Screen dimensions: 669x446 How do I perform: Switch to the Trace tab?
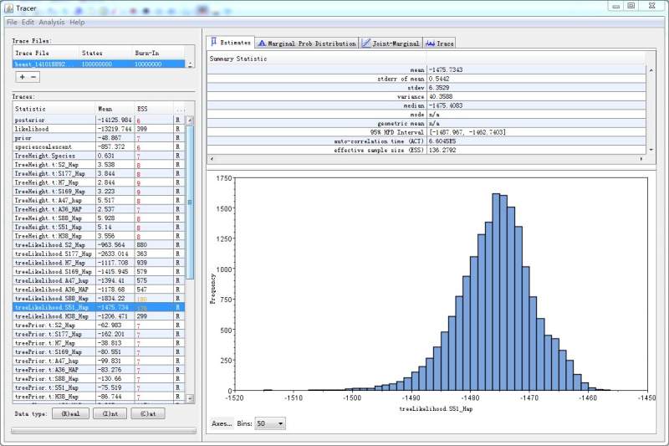pos(440,43)
